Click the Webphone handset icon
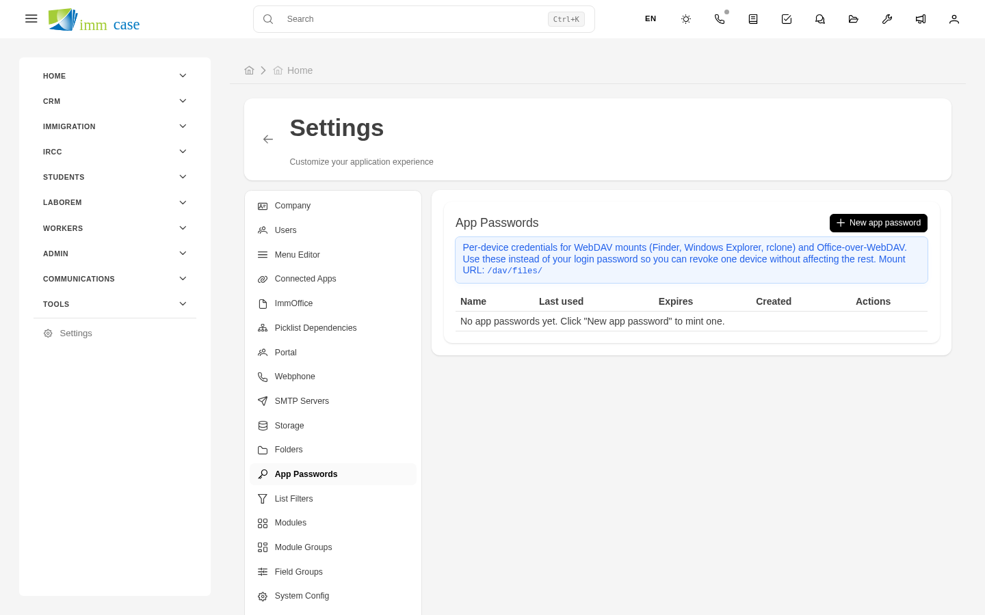Viewport: 985px width, 615px height. 263,377
